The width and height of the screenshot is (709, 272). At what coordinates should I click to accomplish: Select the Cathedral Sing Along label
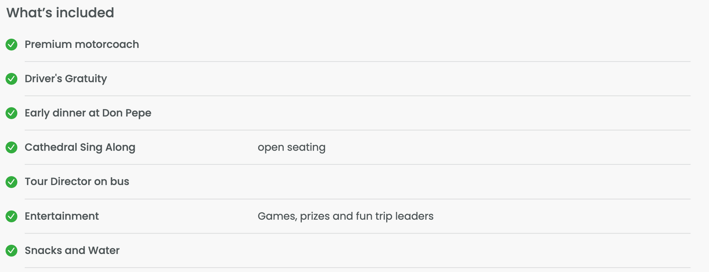[x=80, y=147]
